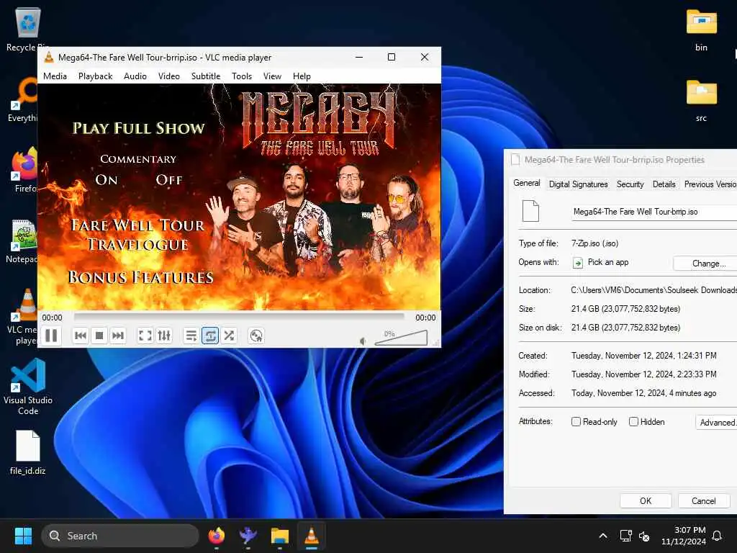Turn commentary On in disc menu
Screen dimensions: 737x553
coord(107,179)
